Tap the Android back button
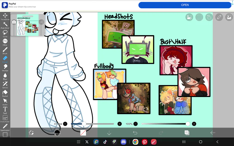The image size is (234, 146). pos(217,142)
